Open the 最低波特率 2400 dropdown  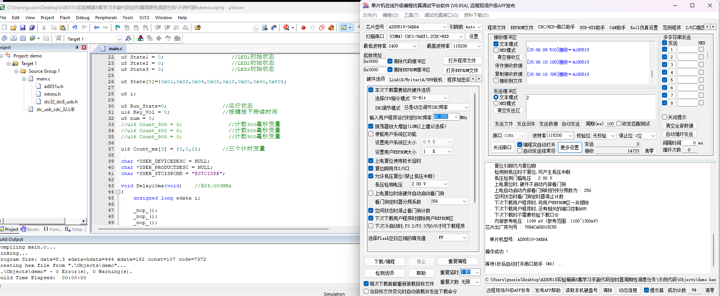[402, 46]
